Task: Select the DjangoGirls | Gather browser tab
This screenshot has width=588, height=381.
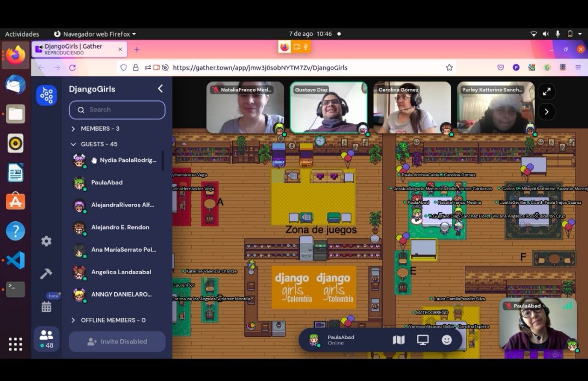Action: click(80, 49)
